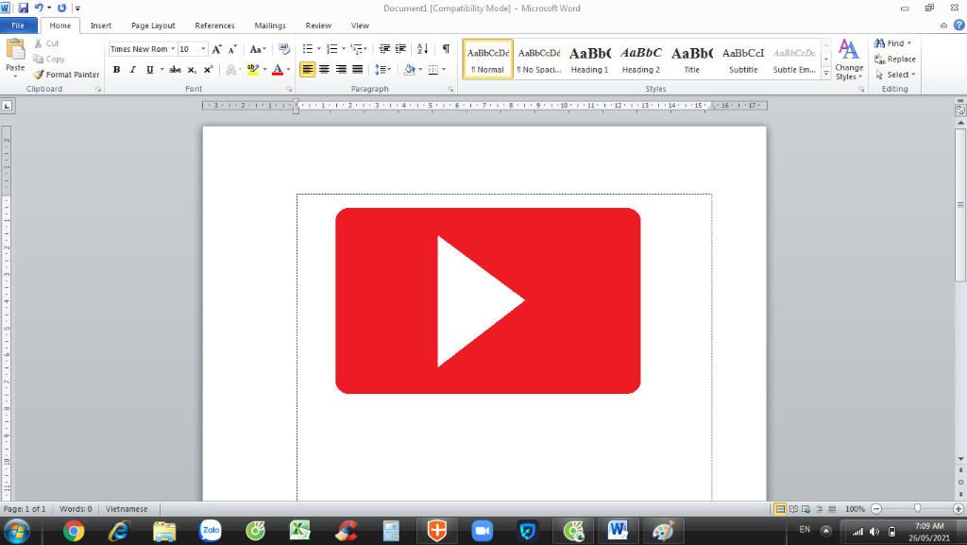The width and height of the screenshot is (967, 545).
Task: Open the Change Case dropdown
Action: click(258, 49)
